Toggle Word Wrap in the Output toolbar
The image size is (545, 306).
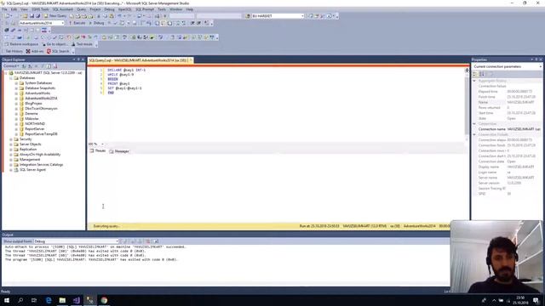click(157, 241)
